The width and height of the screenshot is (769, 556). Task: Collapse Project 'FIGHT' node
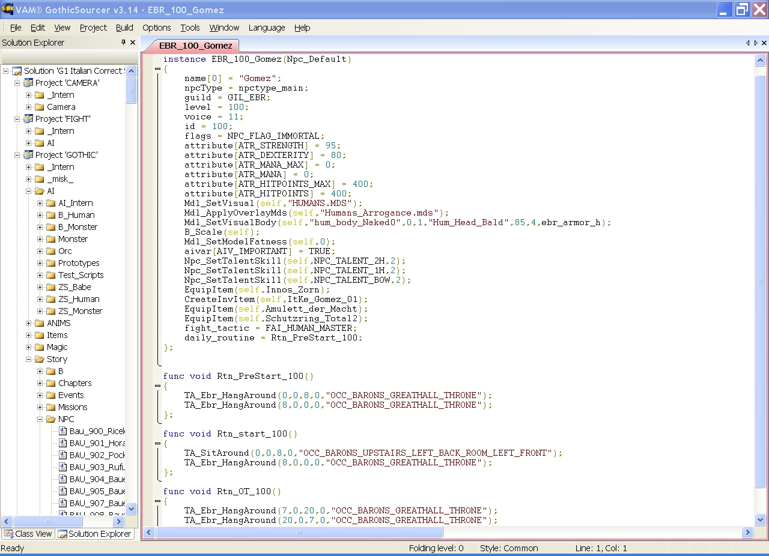tap(17, 119)
